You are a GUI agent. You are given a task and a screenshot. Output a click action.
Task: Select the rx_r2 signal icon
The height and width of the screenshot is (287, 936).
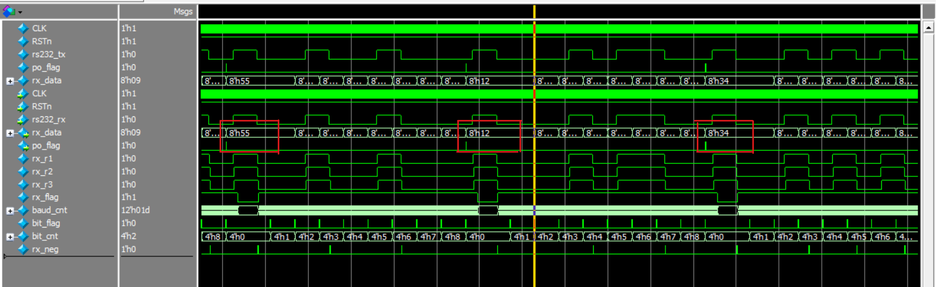pyautogui.click(x=23, y=171)
